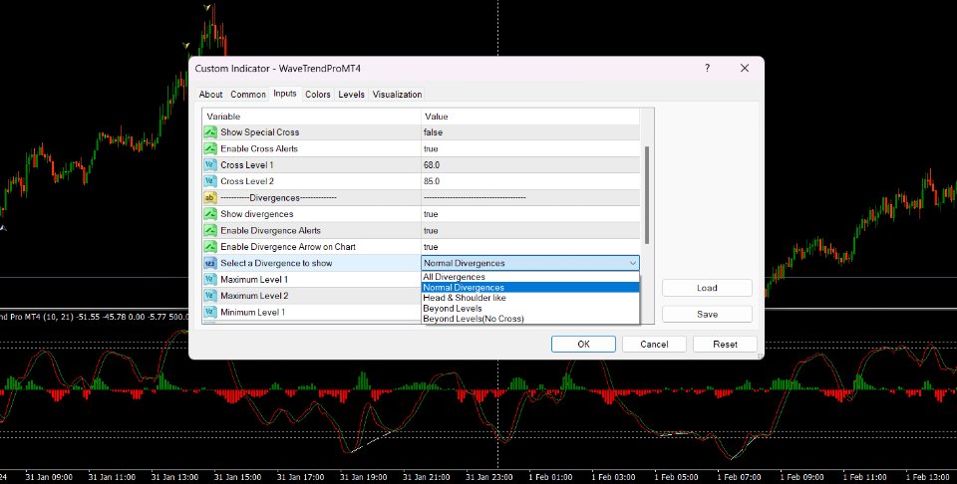
Task: Close the Custom Indicator dialog
Action: point(745,69)
